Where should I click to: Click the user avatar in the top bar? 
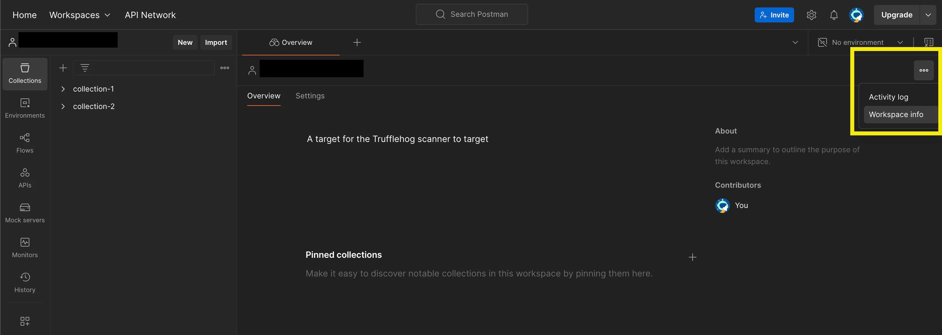point(856,15)
